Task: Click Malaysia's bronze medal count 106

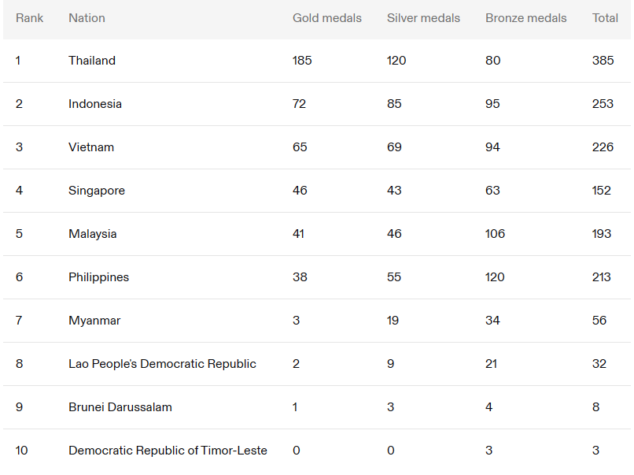Action: coord(495,234)
